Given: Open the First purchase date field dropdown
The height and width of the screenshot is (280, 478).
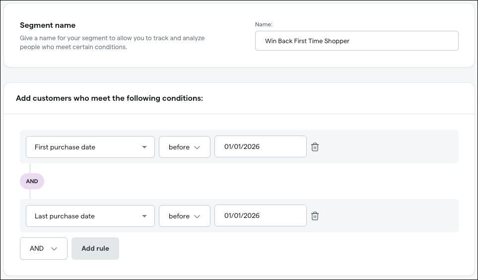Looking at the screenshot, I should (x=90, y=147).
